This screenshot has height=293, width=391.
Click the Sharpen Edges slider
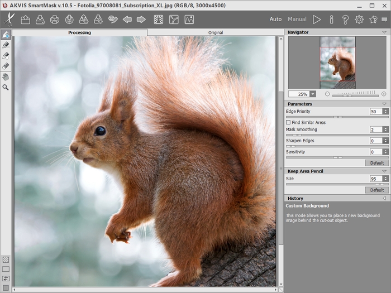click(x=337, y=146)
